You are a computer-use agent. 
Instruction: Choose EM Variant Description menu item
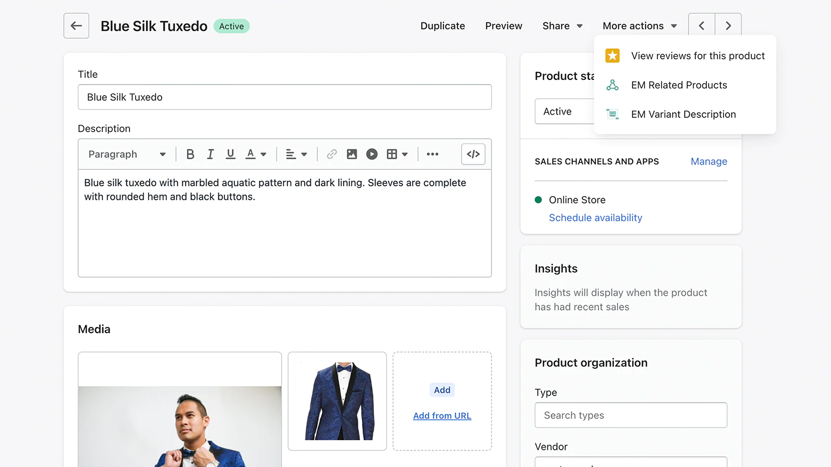click(x=683, y=114)
